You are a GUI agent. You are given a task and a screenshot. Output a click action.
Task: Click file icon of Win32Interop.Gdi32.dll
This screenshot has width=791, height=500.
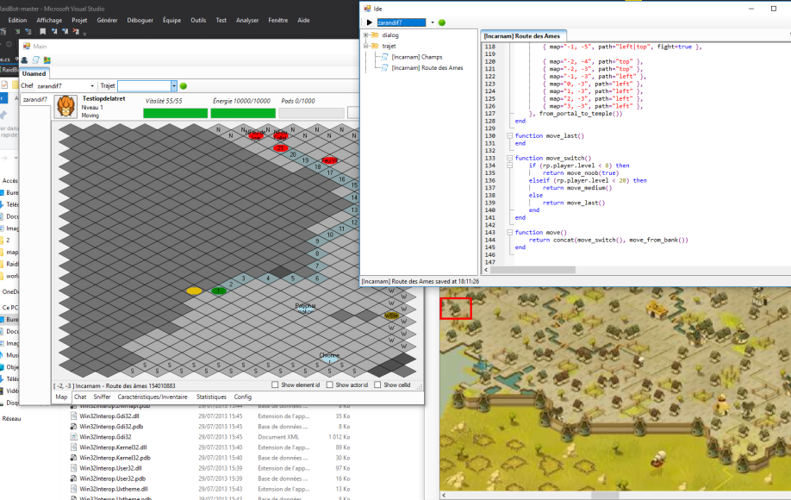(x=74, y=416)
